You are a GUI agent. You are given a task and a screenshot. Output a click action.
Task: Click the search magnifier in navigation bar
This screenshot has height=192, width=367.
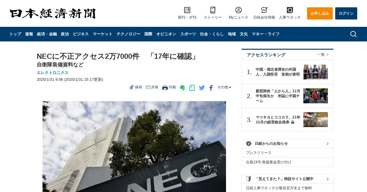click(x=354, y=34)
